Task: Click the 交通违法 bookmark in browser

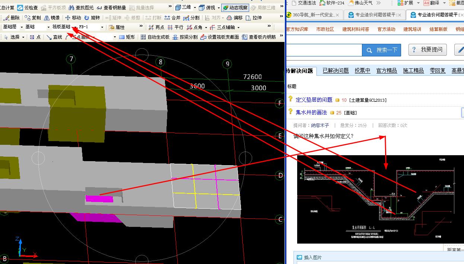Action: pyautogui.click(x=303, y=3)
